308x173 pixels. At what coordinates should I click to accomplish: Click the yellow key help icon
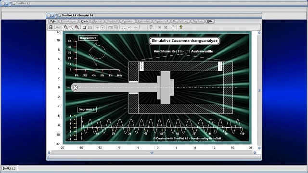pos(181,27)
